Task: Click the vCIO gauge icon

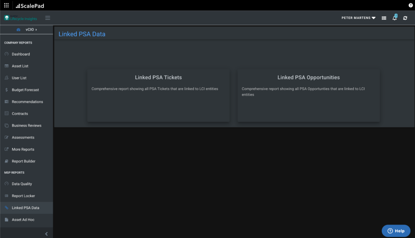Action: click(19, 29)
